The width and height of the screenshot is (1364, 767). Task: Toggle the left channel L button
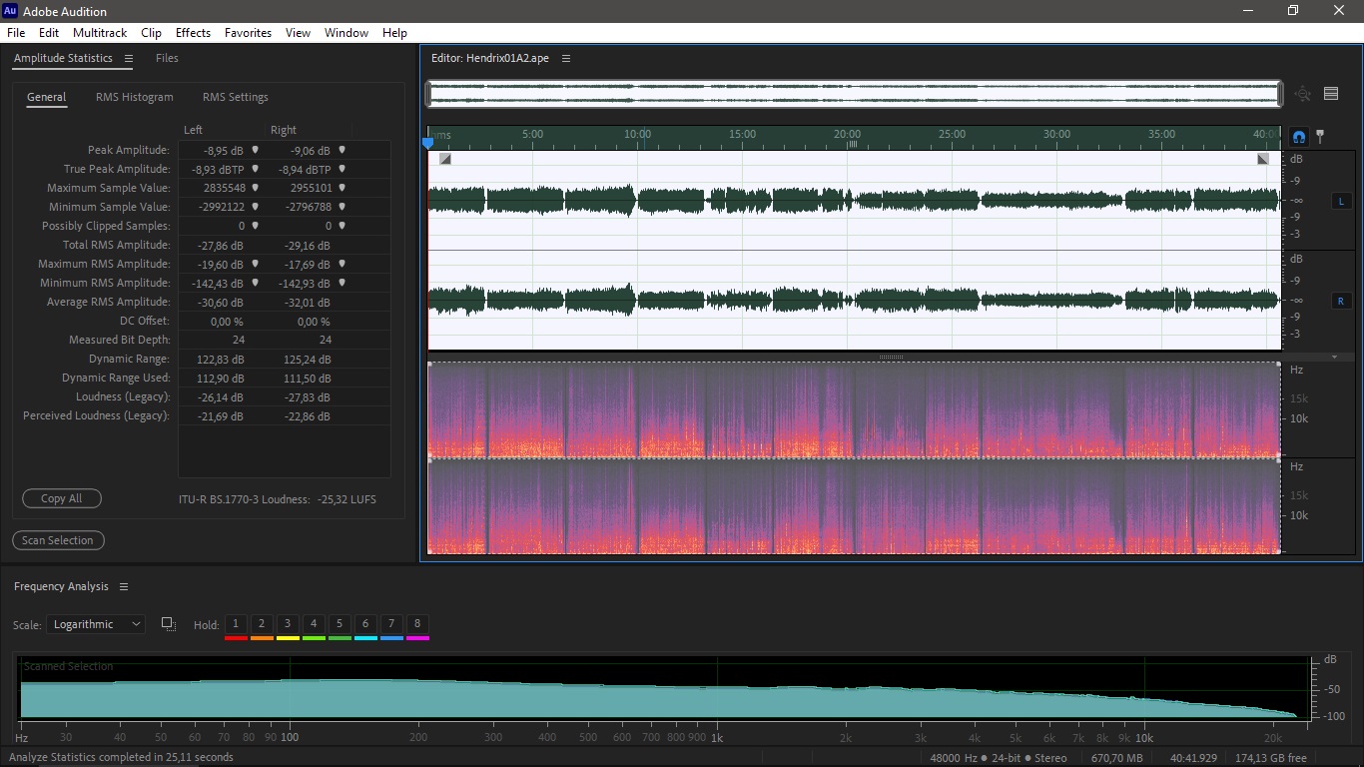click(x=1340, y=201)
